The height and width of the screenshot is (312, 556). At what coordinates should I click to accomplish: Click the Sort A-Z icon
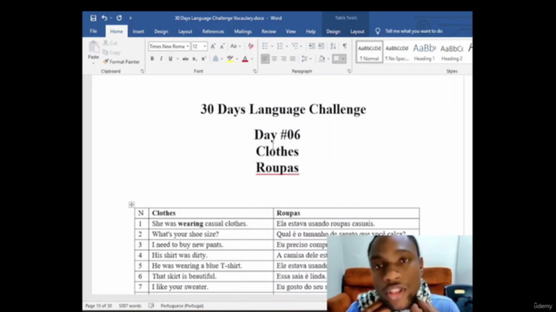click(x=333, y=46)
